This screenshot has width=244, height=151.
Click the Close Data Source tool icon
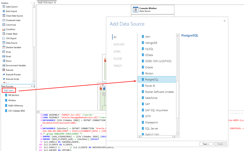pos(4,16)
